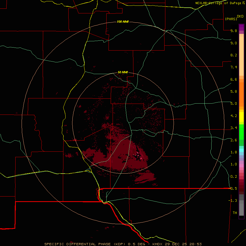Click the 2.6 legend value

(234, 140)
